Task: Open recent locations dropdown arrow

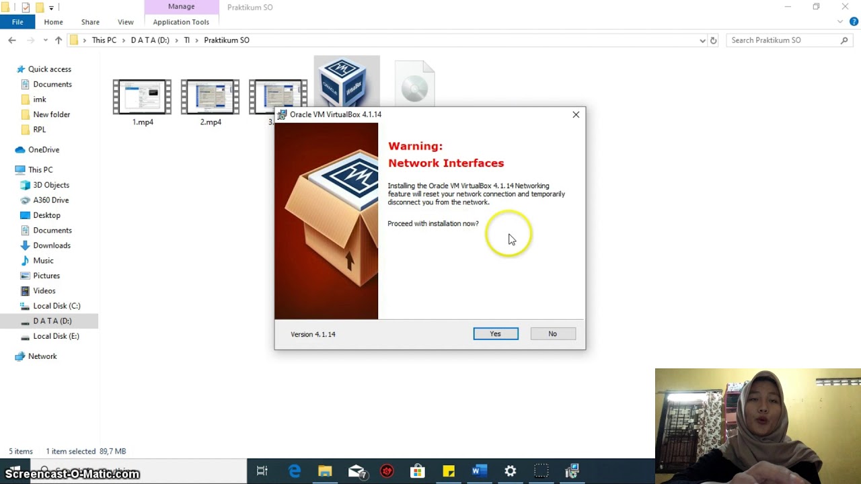Action: click(46, 40)
